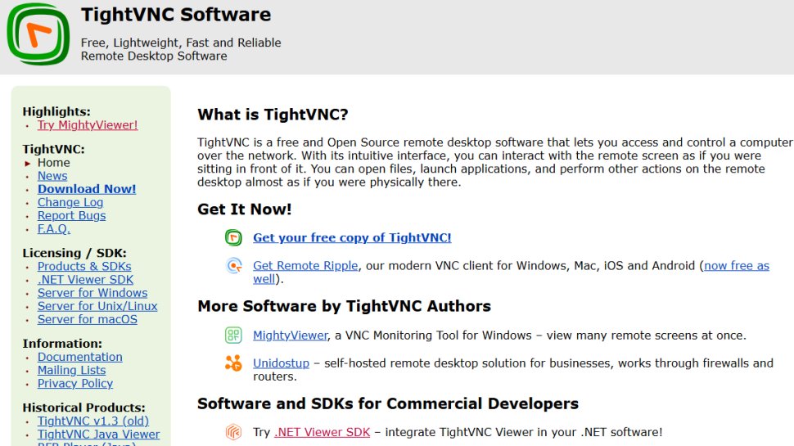Click the TightVNC Software page title
Image resolution: width=794 pixels, height=446 pixels.
click(x=176, y=15)
